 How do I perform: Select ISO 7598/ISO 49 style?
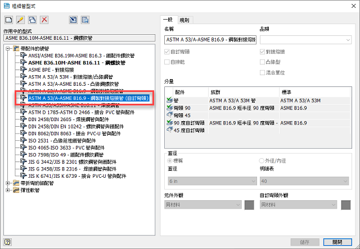coord(66,155)
